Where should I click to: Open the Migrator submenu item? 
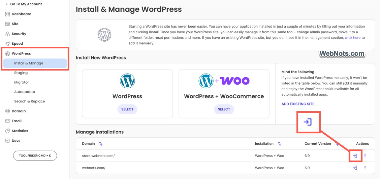pyautogui.click(x=21, y=82)
